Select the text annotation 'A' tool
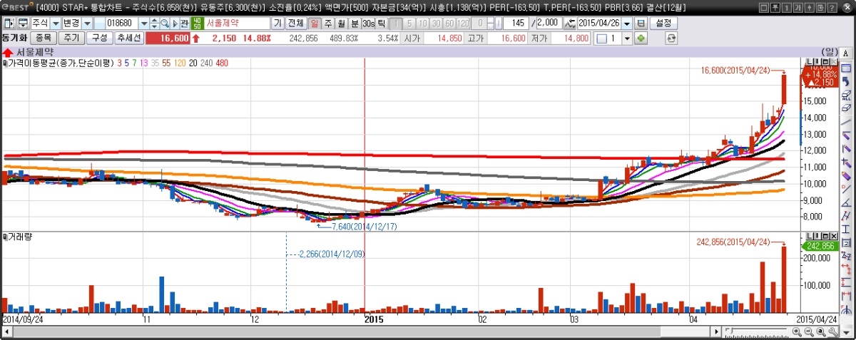856x340 pixels. pos(846,53)
